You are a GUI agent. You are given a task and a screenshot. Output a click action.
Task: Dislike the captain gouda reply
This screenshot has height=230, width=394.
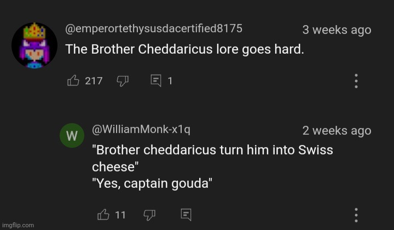pyautogui.click(x=148, y=215)
